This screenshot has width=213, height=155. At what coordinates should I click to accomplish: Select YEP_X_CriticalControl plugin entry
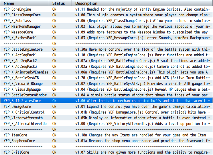click(107, 112)
